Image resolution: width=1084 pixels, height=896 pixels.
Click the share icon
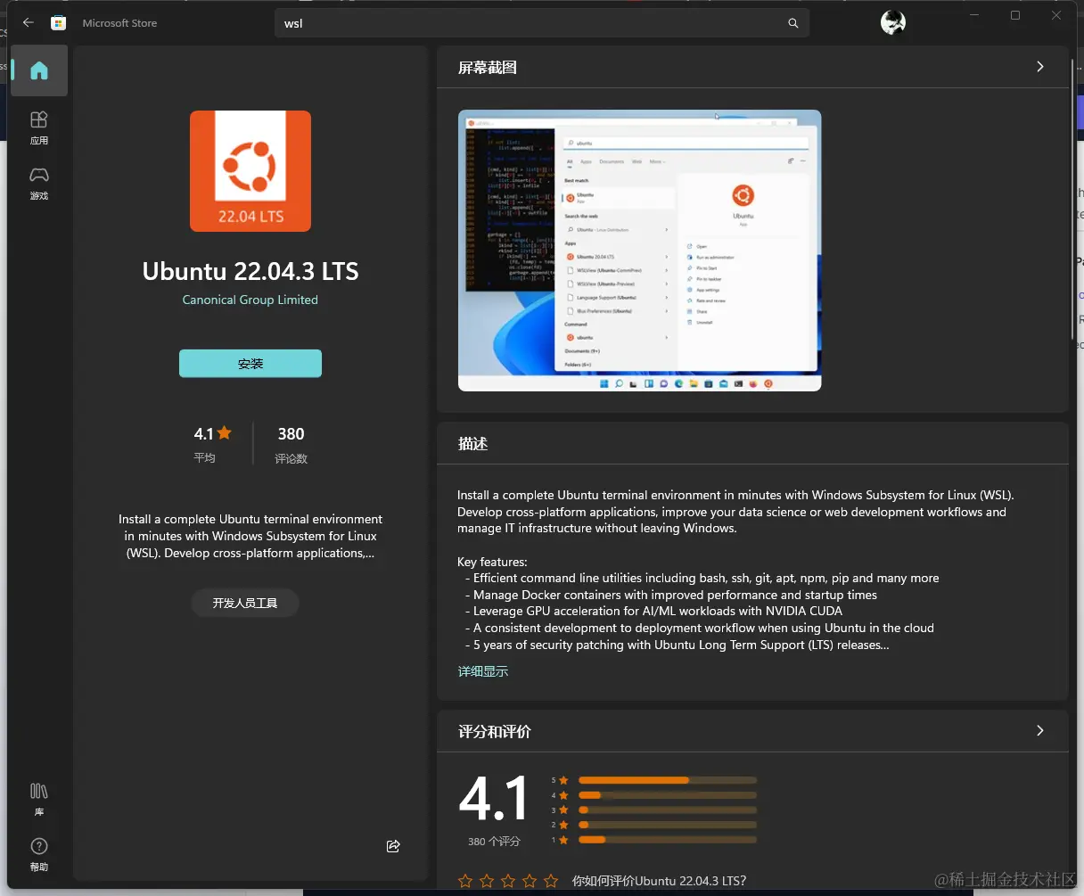click(393, 846)
